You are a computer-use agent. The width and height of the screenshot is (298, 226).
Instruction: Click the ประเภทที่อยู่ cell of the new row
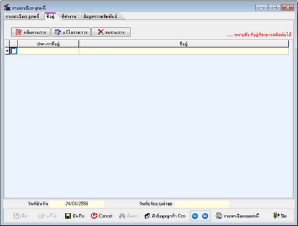(48, 51)
